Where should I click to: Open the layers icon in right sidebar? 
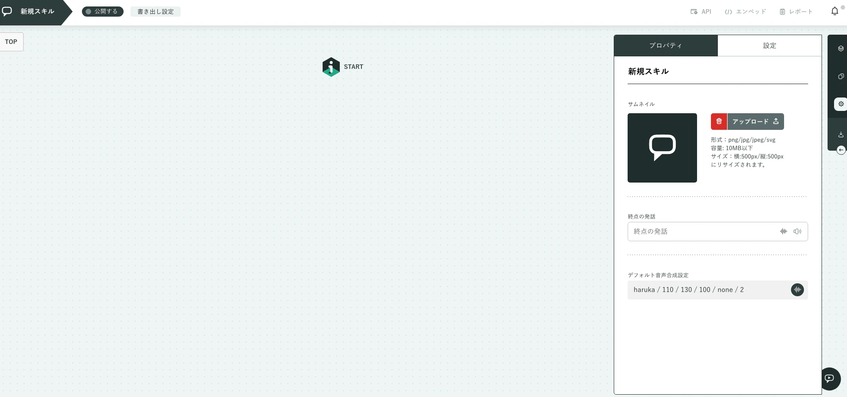(841, 49)
